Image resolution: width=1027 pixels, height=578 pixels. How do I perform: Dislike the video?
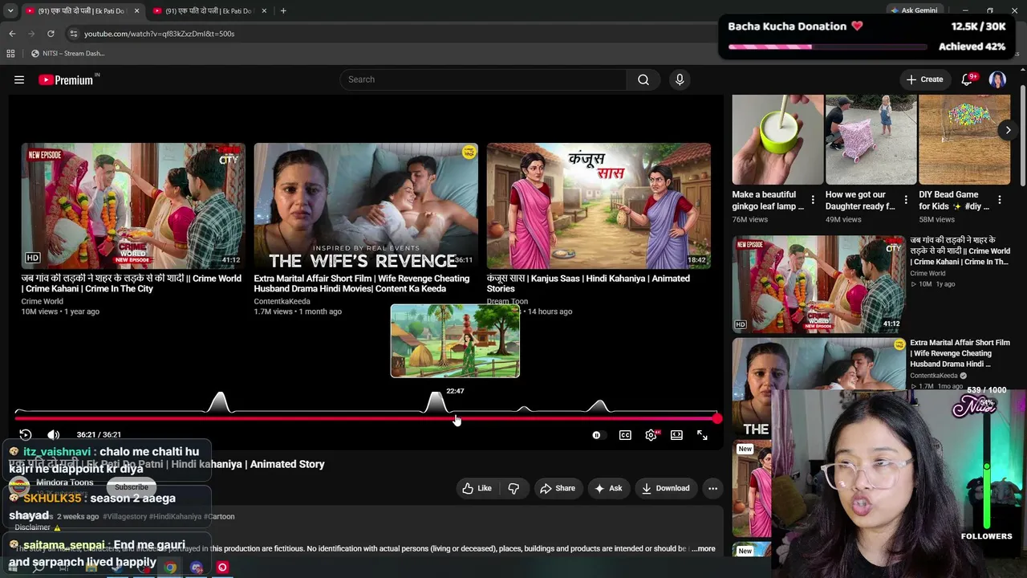(513, 488)
